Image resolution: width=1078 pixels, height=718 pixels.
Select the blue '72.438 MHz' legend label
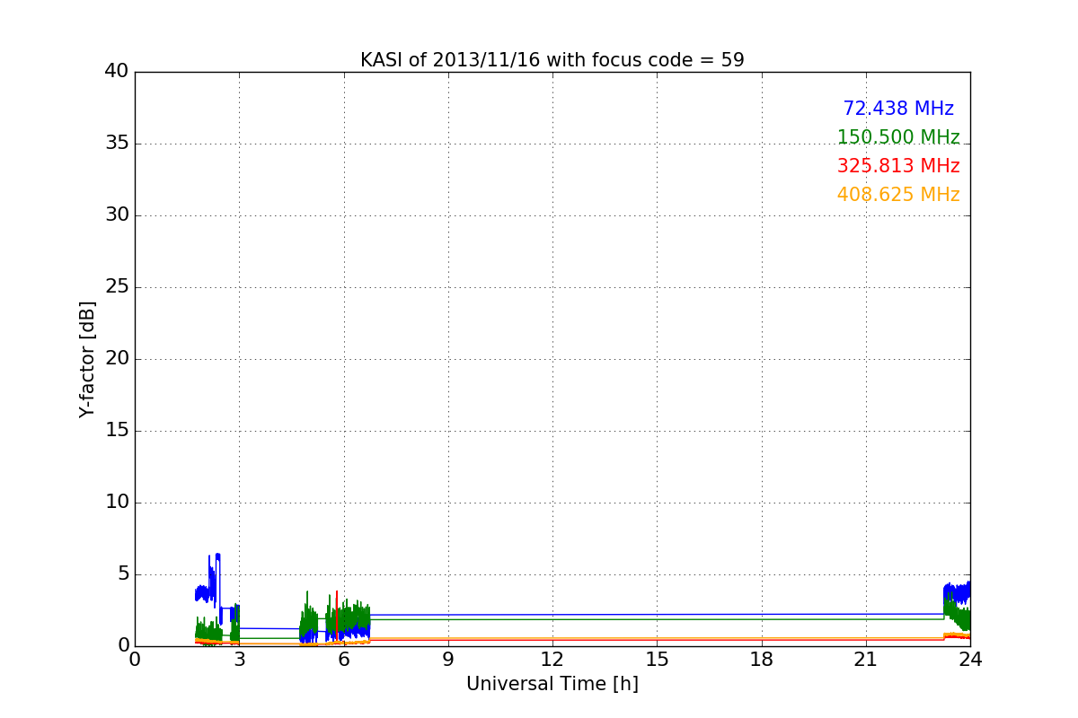[898, 109]
